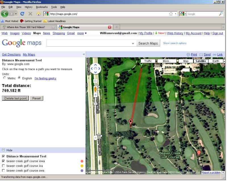Click the Print icon above the map
The image size is (227, 181).
(192, 54)
